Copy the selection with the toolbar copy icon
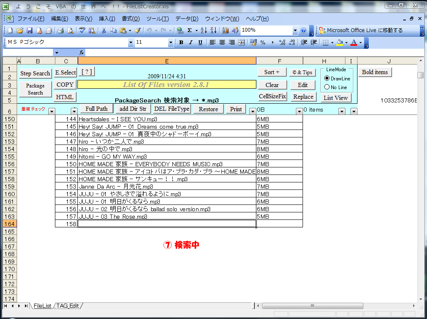The width and height of the screenshot is (427, 319). [113, 30]
